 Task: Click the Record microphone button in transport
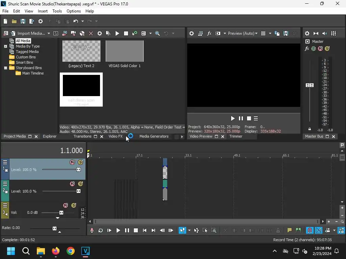[x=92, y=230]
